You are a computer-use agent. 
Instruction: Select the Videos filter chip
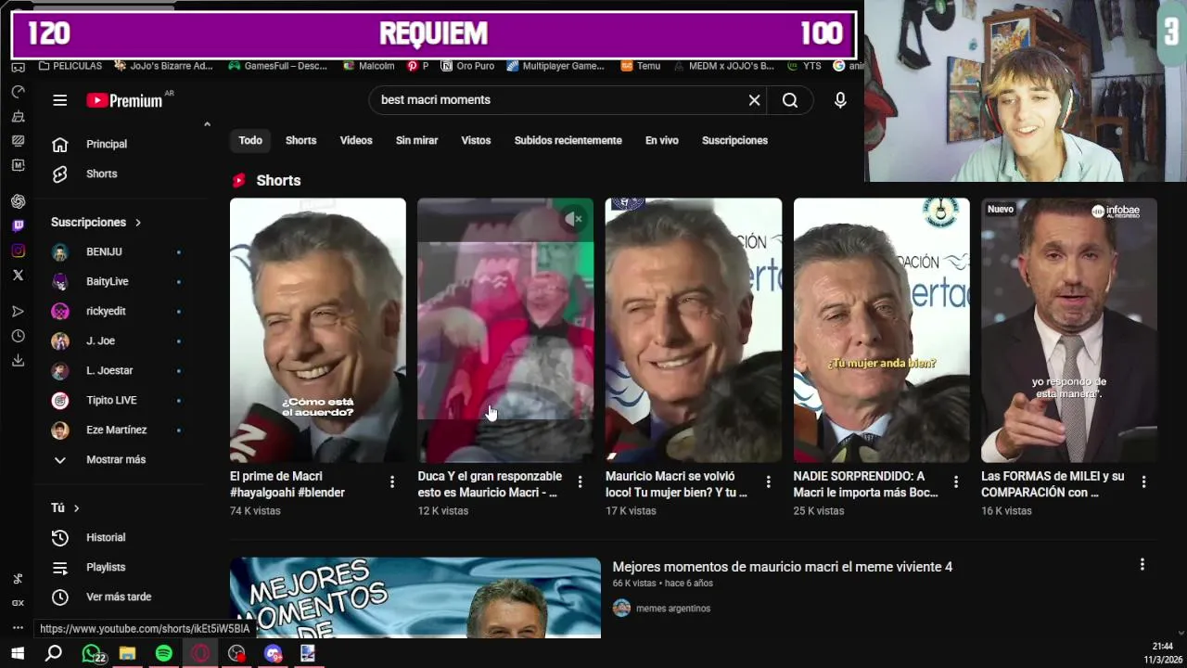tap(356, 140)
